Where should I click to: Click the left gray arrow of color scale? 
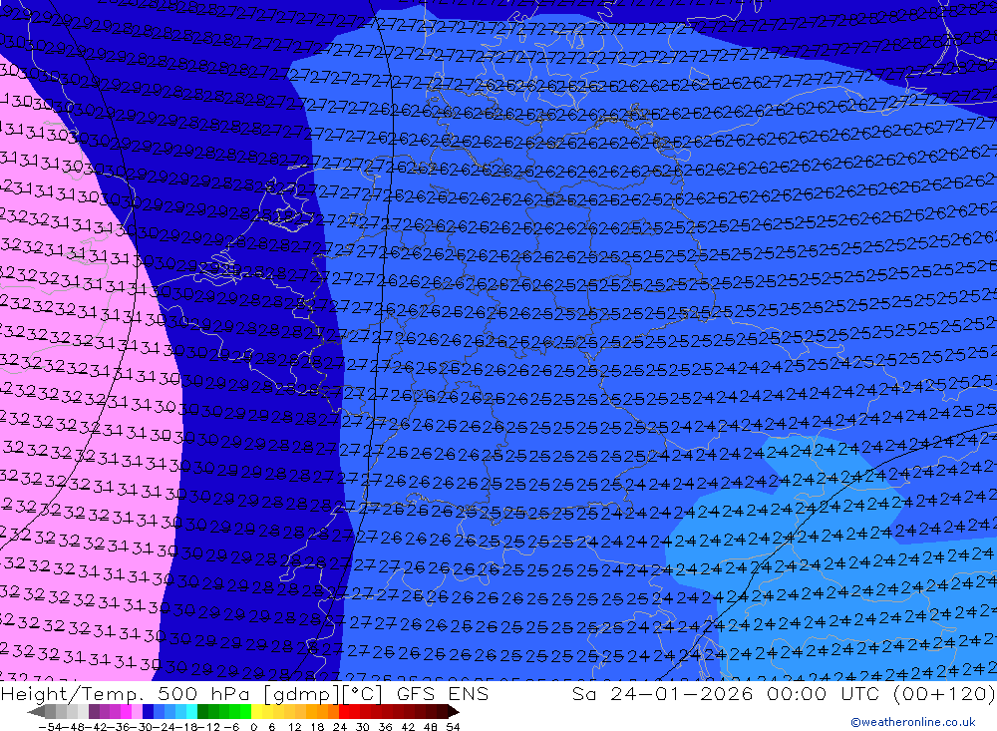coord(36,712)
